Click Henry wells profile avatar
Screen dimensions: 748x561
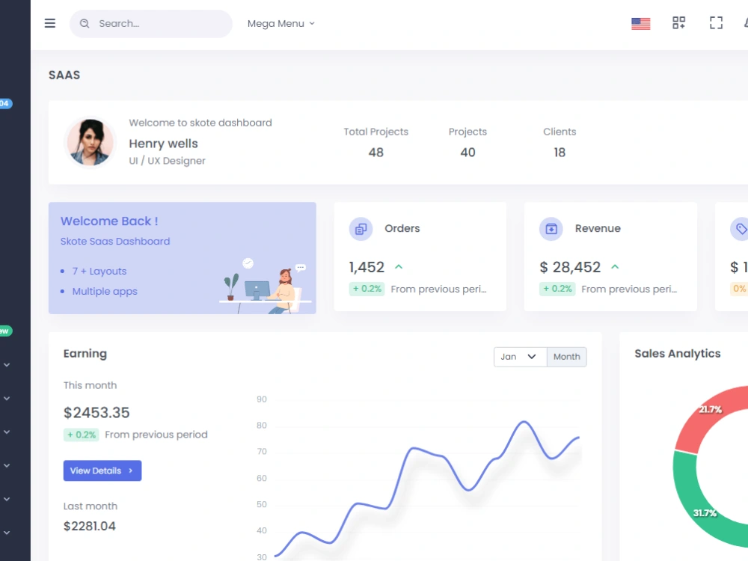(x=91, y=142)
